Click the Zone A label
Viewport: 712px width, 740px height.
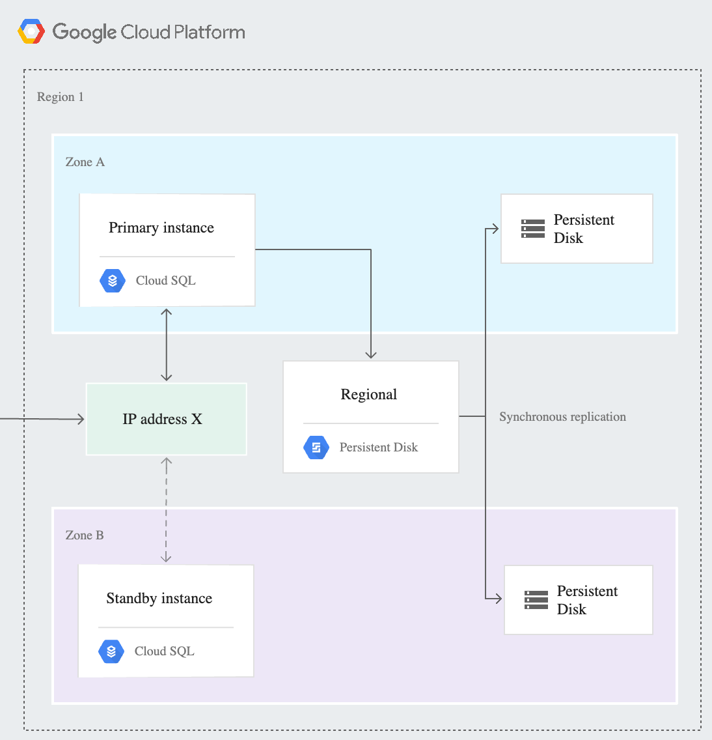tap(85, 162)
